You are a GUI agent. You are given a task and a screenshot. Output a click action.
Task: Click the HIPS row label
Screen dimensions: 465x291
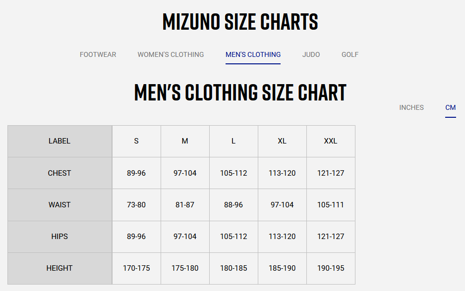(59, 237)
